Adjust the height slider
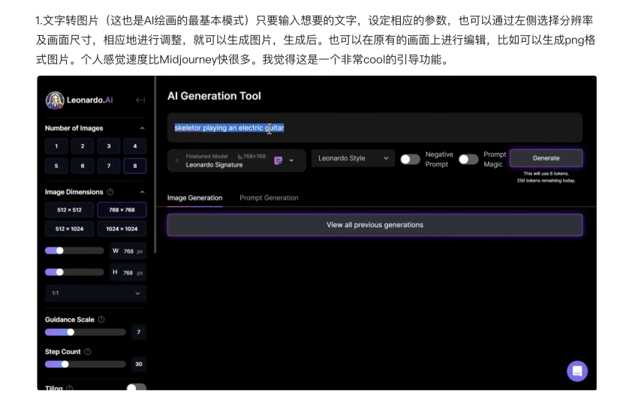The height and width of the screenshot is (420, 635). tap(74, 272)
